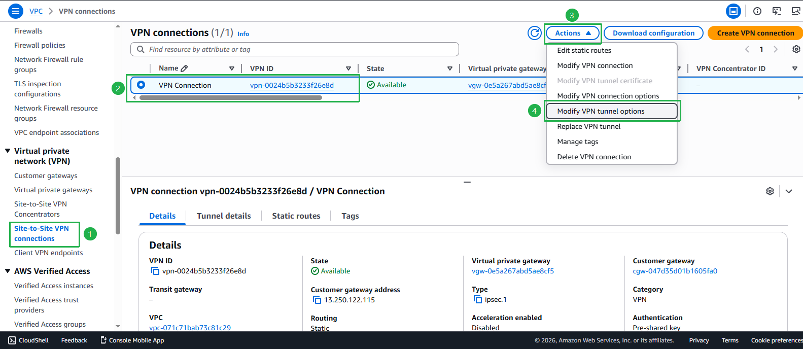The width and height of the screenshot is (803, 349).
Task: Open Site-to-Site VPN Concentrators in sidebar
Action: [x=41, y=209]
